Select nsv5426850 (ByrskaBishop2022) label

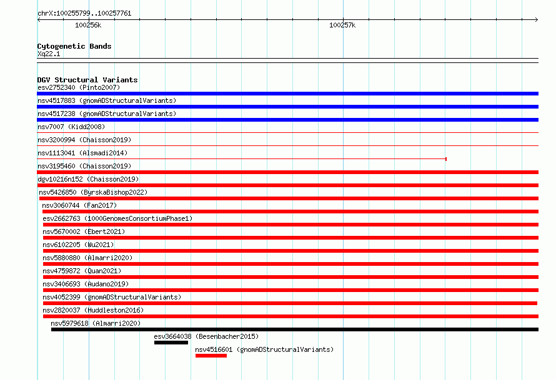93,192
